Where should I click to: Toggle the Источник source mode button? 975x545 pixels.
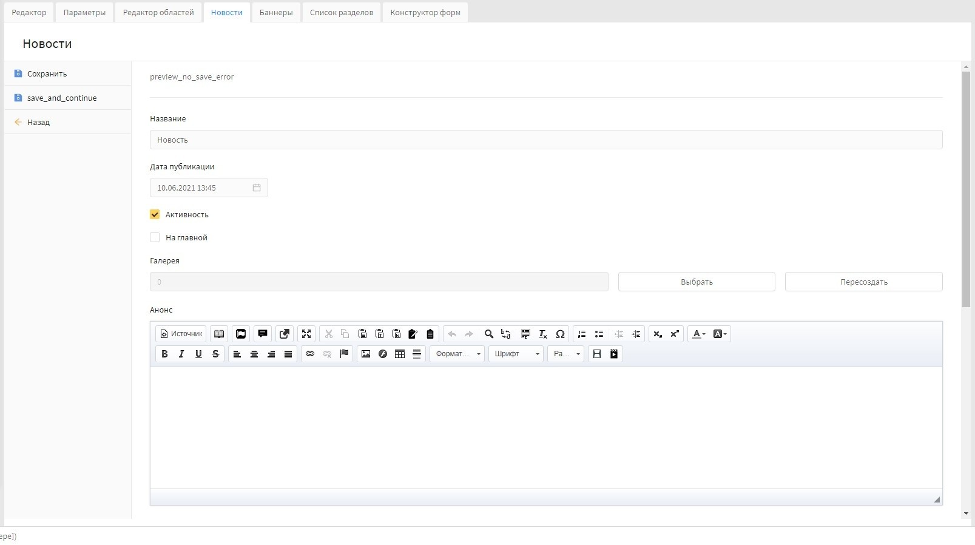[181, 334]
